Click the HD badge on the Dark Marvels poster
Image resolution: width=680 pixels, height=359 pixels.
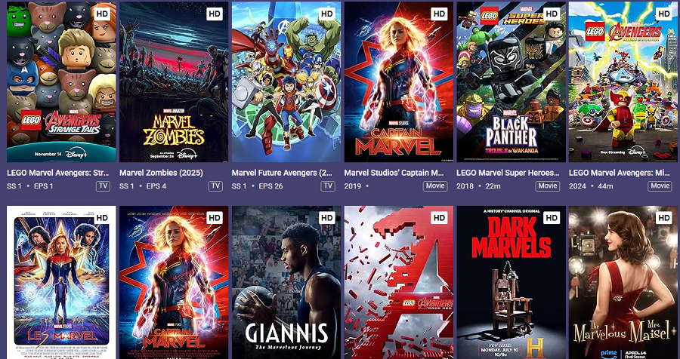(x=552, y=218)
